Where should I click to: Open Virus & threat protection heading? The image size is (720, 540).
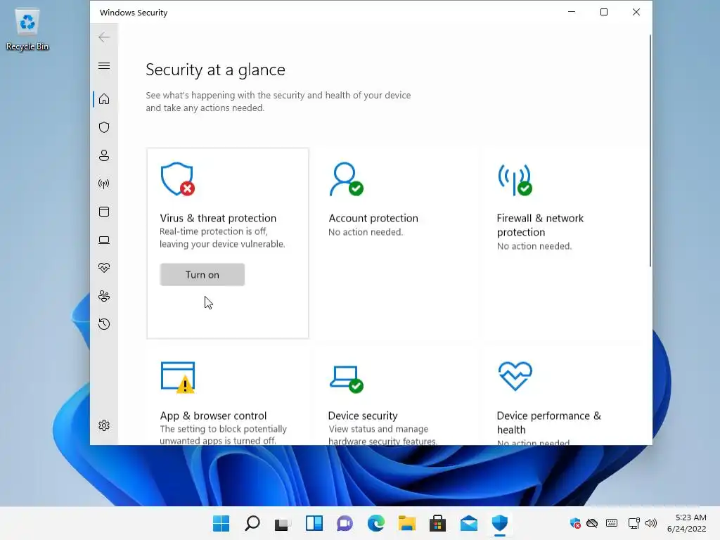tap(218, 218)
